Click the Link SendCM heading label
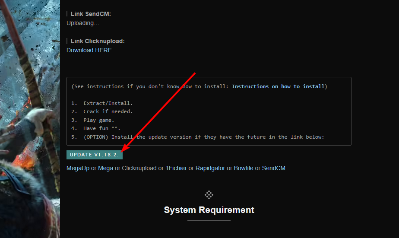Screen dimensions: 399x238 tap(91, 14)
